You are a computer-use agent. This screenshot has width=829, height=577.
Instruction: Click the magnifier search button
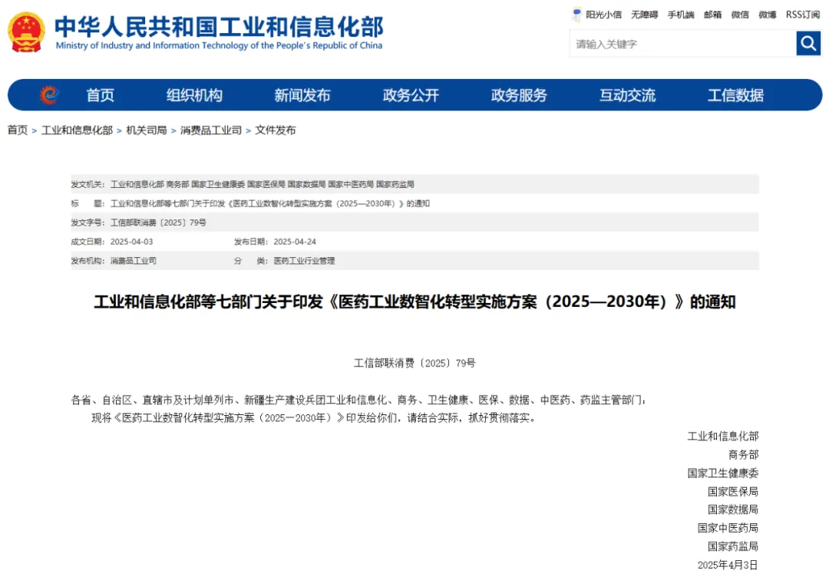[x=808, y=43]
